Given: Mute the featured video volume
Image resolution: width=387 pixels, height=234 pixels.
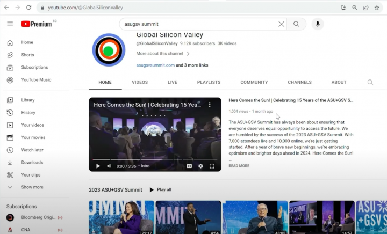Looking at the screenshot, I should (x=109, y=166).
